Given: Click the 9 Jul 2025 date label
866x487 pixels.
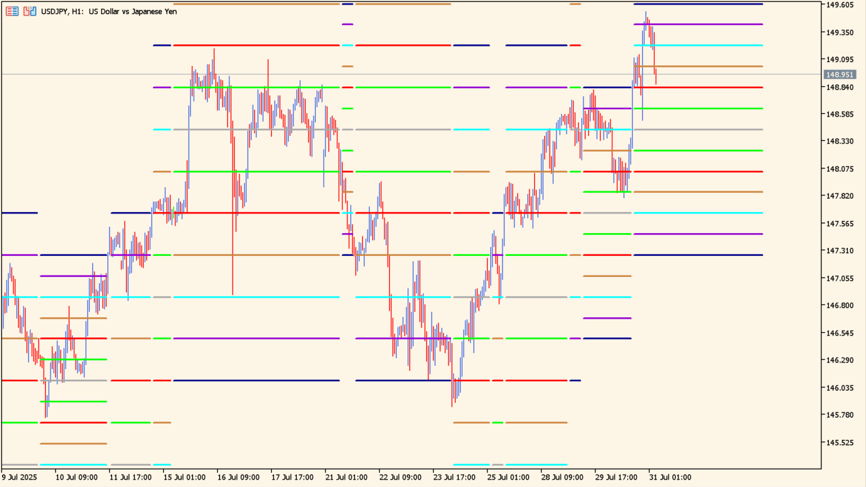Looking at the screenshot, I should click(20, 478).
